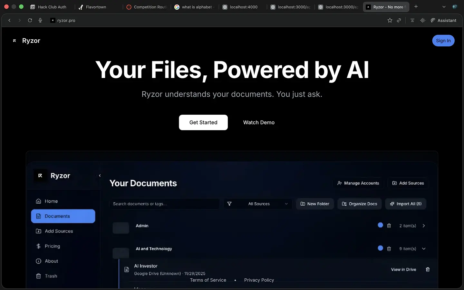
Task: Open the browser tab list dropdown
Action: (x=444, y=7)
